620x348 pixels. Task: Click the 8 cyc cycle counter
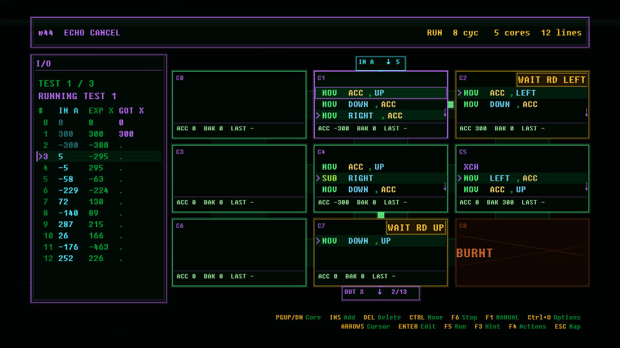coord(465,33)
